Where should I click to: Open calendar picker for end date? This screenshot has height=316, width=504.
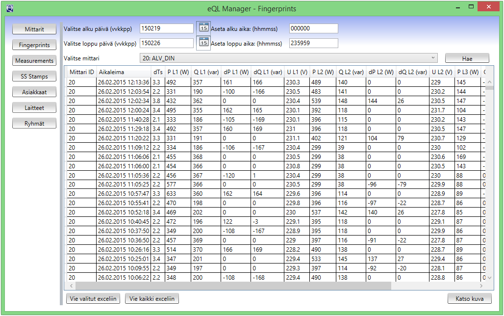(x=203, y=43)
